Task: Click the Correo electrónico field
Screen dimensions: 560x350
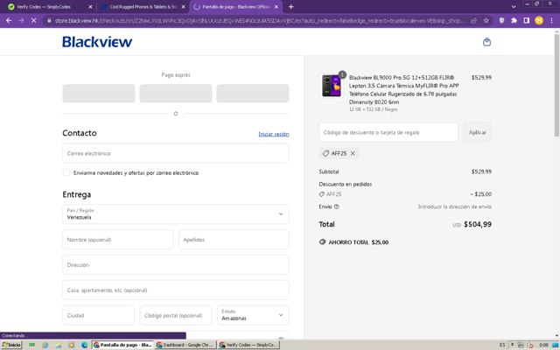Action: pos(176,153)
